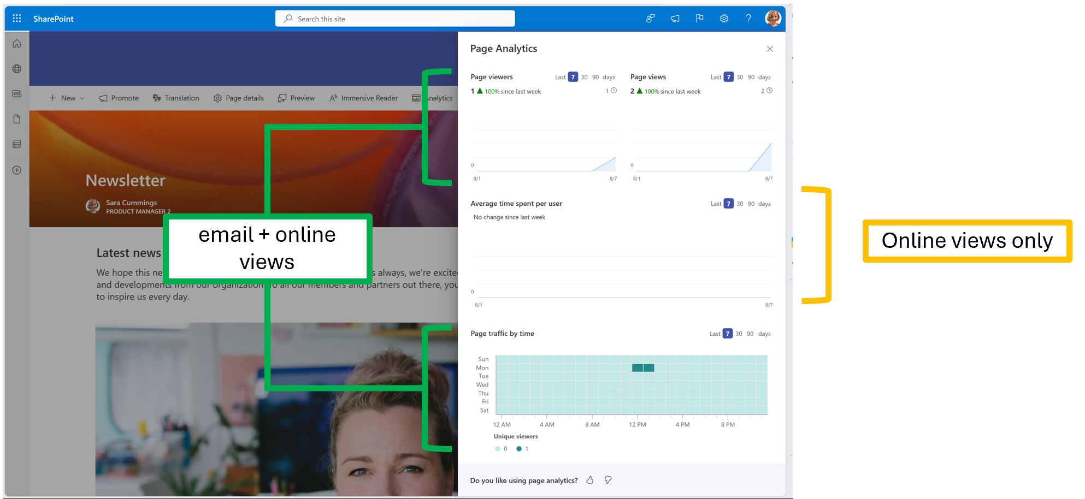The width and height of the screenshot is (1085, 499).
Task: Open the SharePoint app launcher waffle icon
Action: point(16,18)
